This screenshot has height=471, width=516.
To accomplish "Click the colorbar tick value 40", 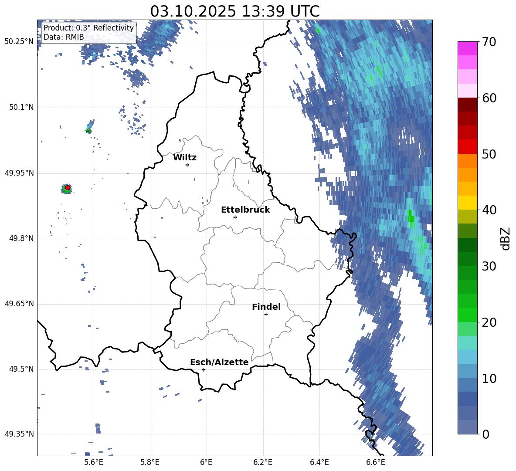I will [489, 210].
